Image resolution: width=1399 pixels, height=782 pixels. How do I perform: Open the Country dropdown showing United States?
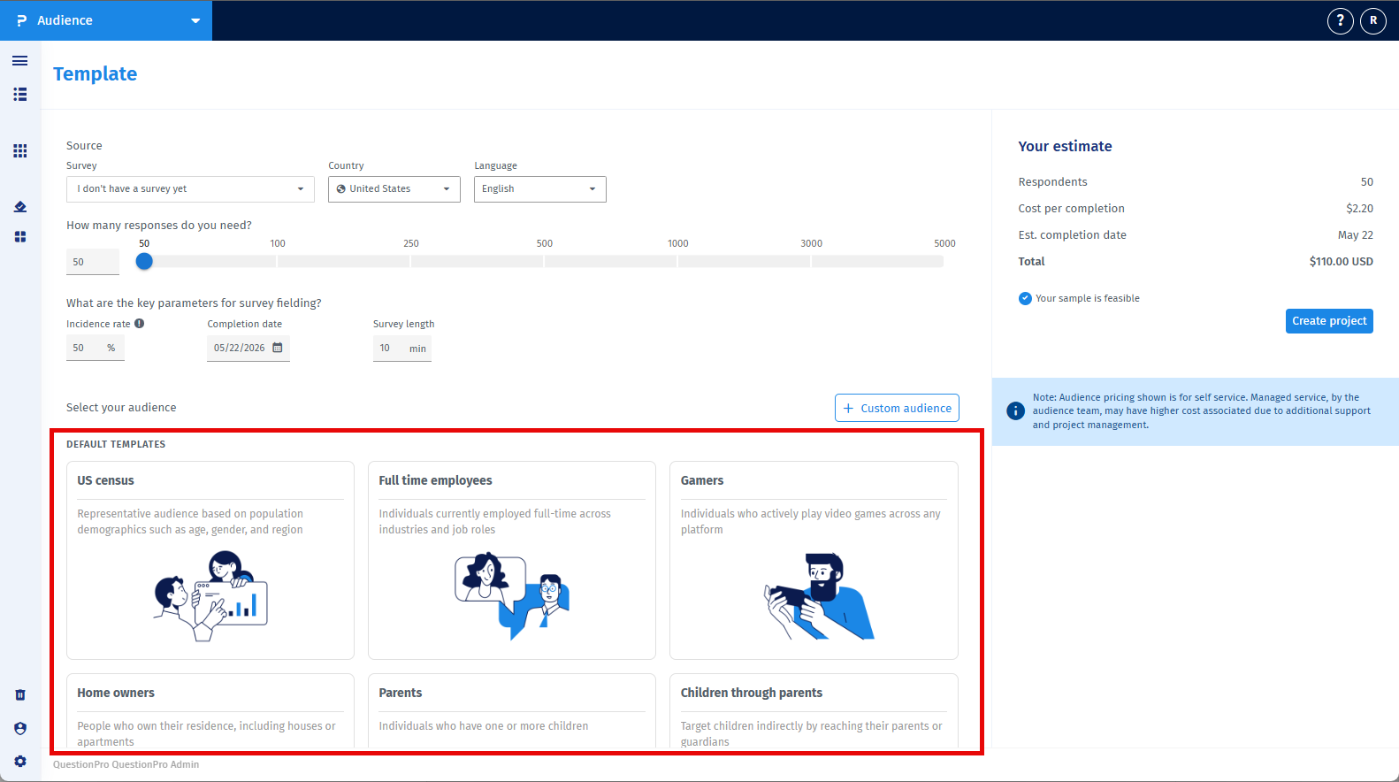(x=394, y=189)
